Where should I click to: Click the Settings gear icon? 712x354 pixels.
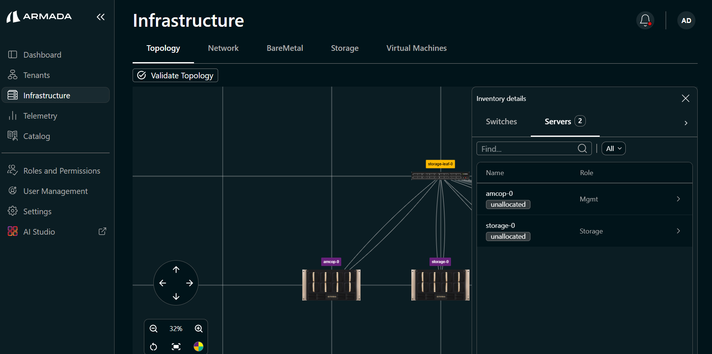pyautogui.click(x=12, y=211)
